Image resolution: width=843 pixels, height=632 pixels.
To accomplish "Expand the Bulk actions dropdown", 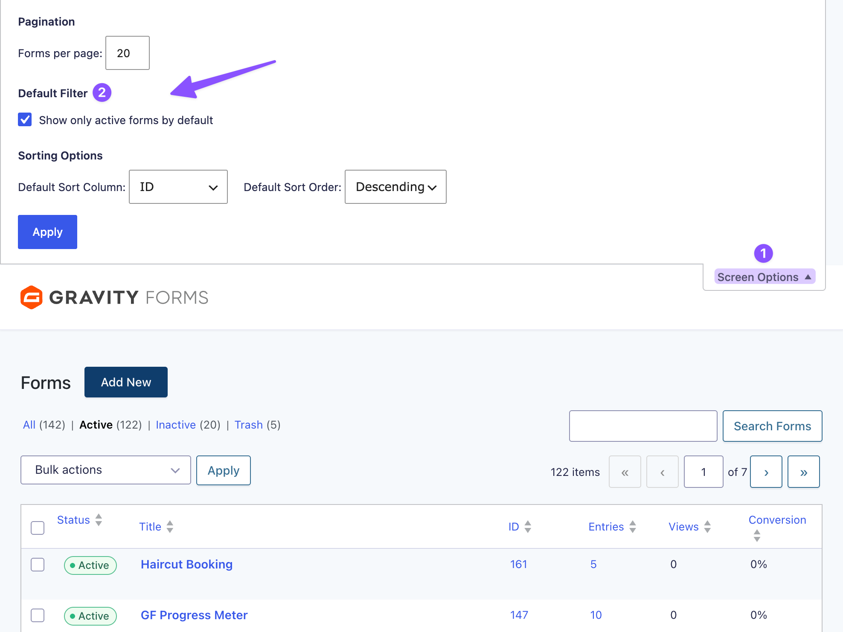I will point(105,470).
